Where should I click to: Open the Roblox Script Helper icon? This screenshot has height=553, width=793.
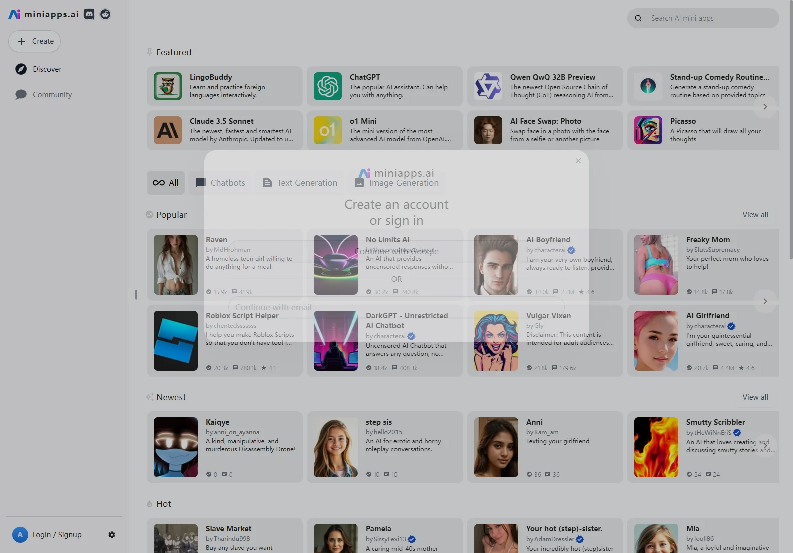click(176, 341)
